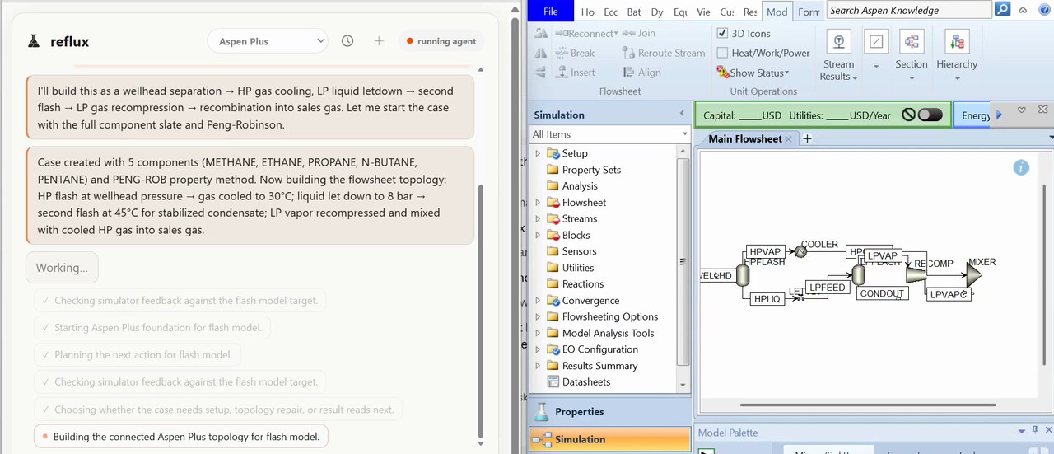Expand the Blocks tree node
The width and height of the screenshot is (1054, 454).
pos(538,235)
